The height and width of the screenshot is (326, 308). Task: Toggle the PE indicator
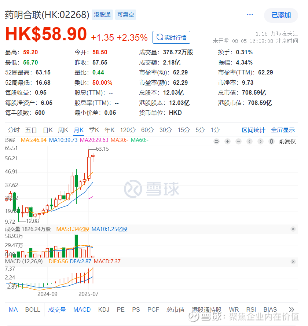coord(121,309)
